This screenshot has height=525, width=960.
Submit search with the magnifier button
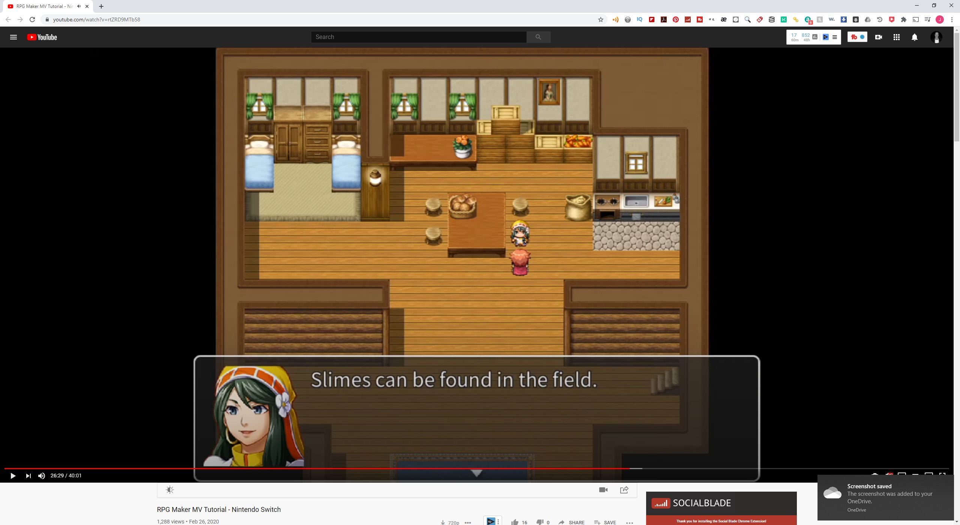point(538,37)
